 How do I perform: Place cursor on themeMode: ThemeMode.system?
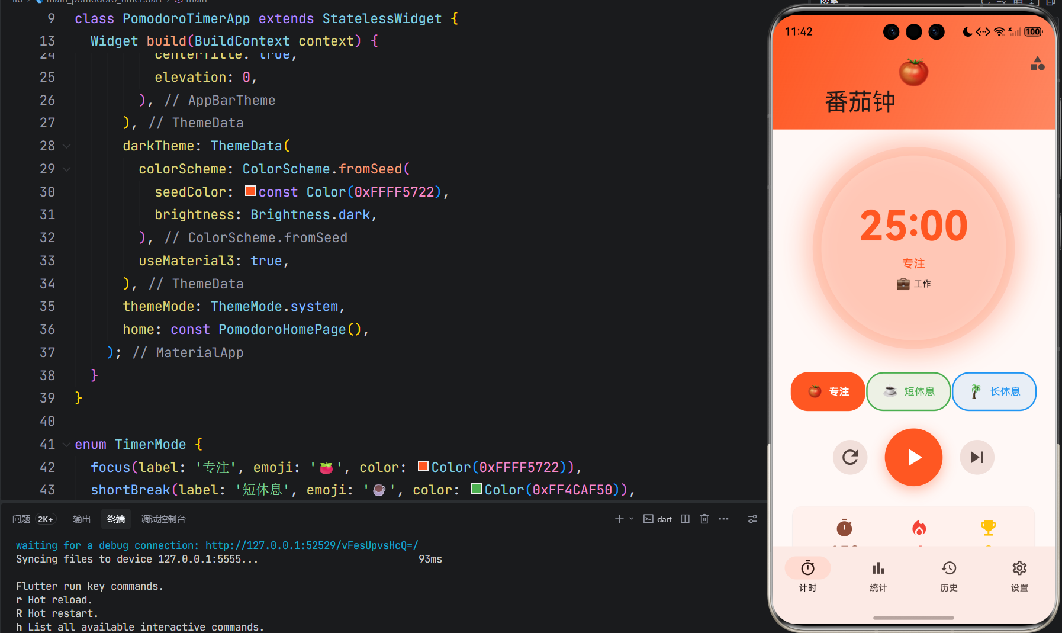[234, 307]
